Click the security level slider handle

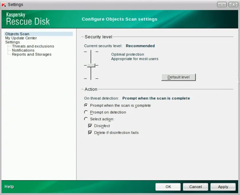(91, 65)
